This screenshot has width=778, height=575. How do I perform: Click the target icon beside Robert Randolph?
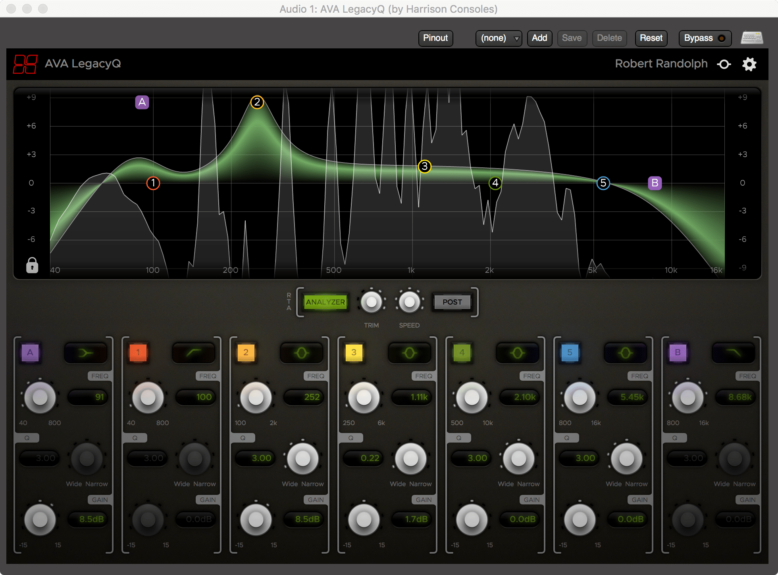[x=724, y=64]
